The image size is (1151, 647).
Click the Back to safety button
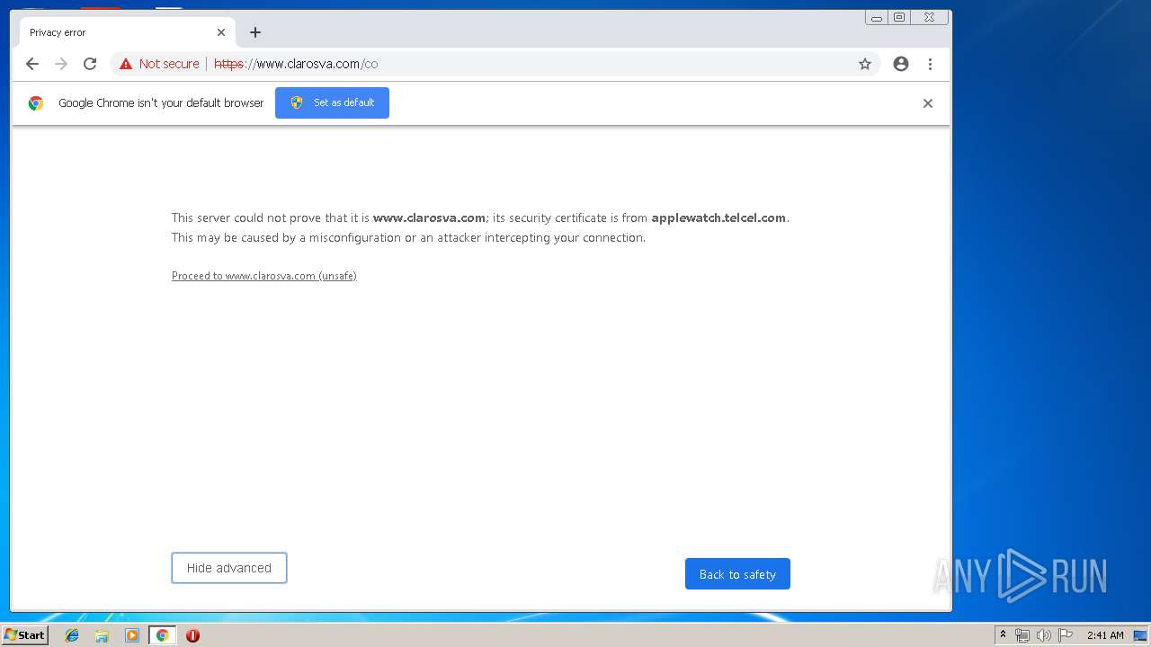click(737, 574)
